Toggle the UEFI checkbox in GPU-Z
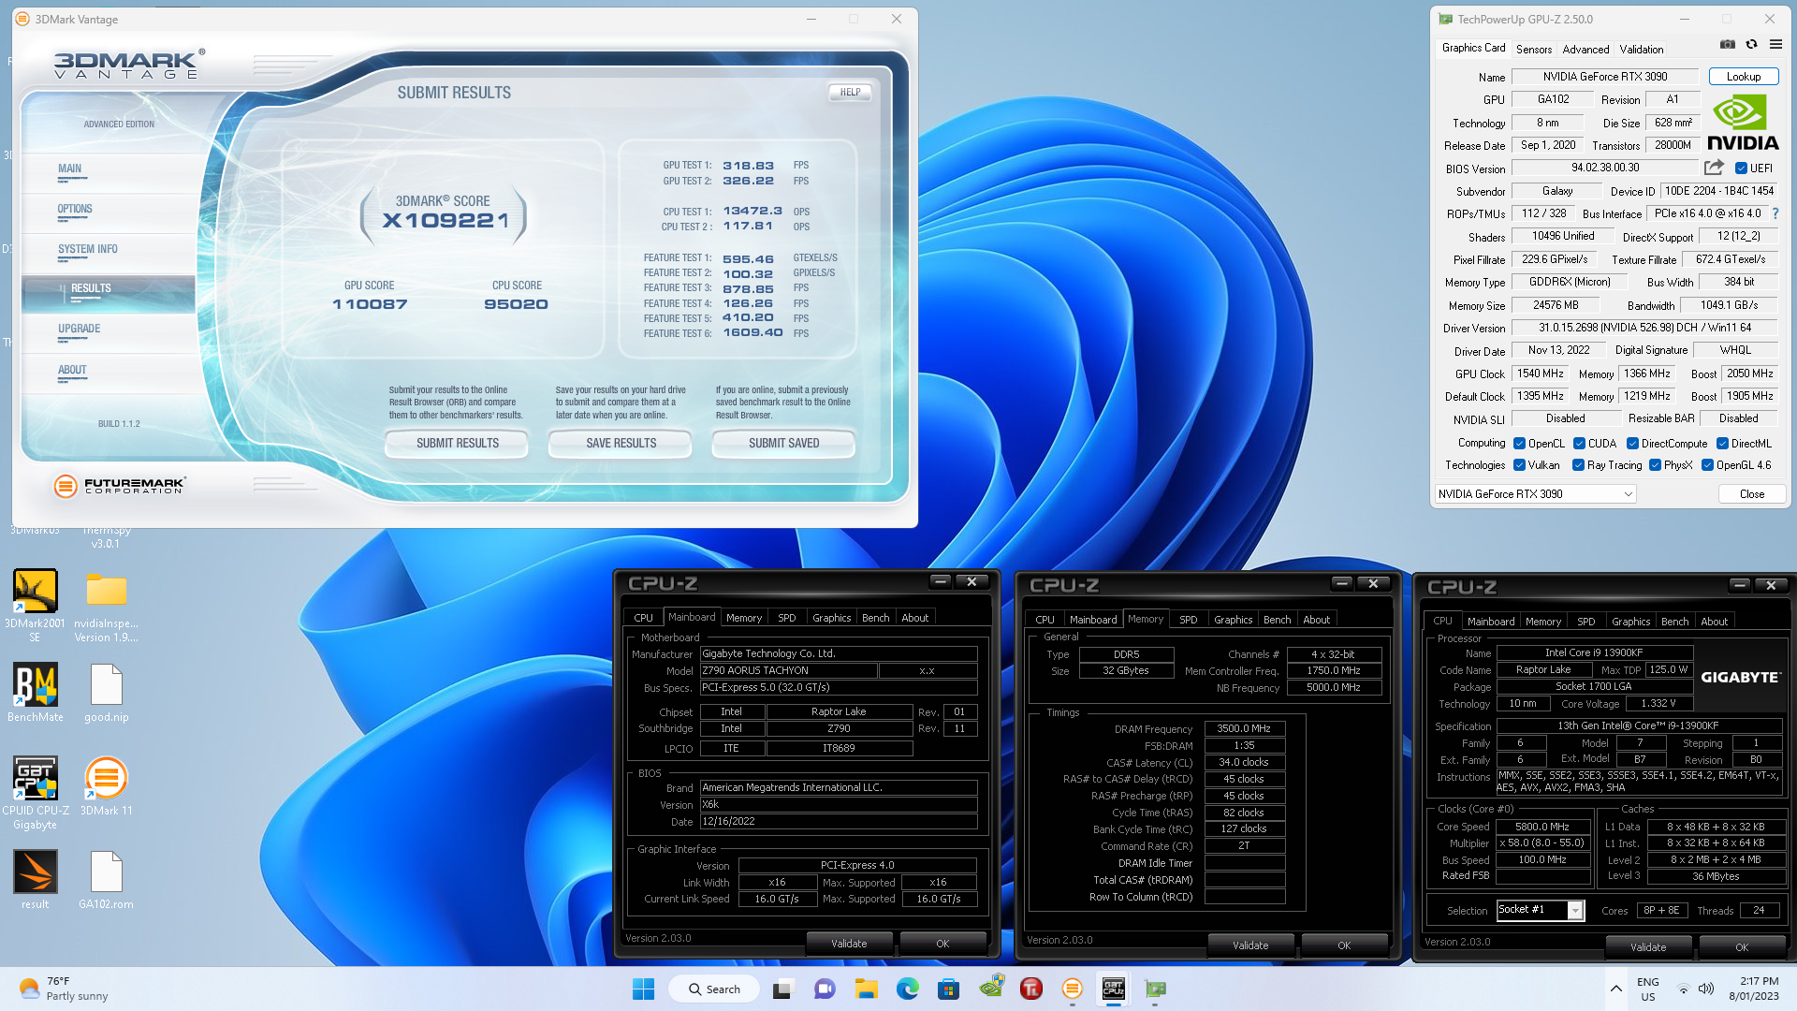The height and width of the screenshot is (1011, 1797). [x=1741, y=168]
